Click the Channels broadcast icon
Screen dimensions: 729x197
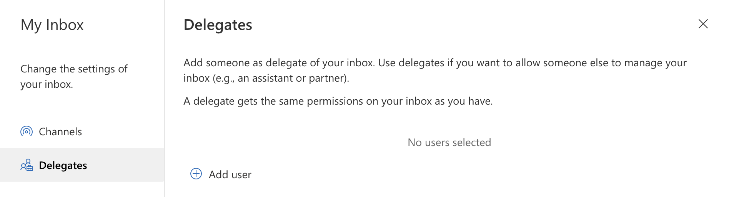point(27,131)
